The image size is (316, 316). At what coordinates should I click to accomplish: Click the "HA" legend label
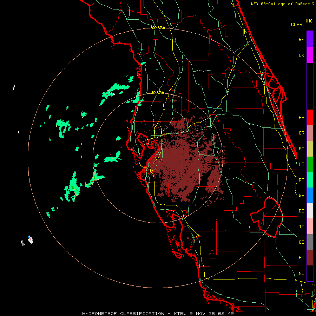[x=301, y=117]
